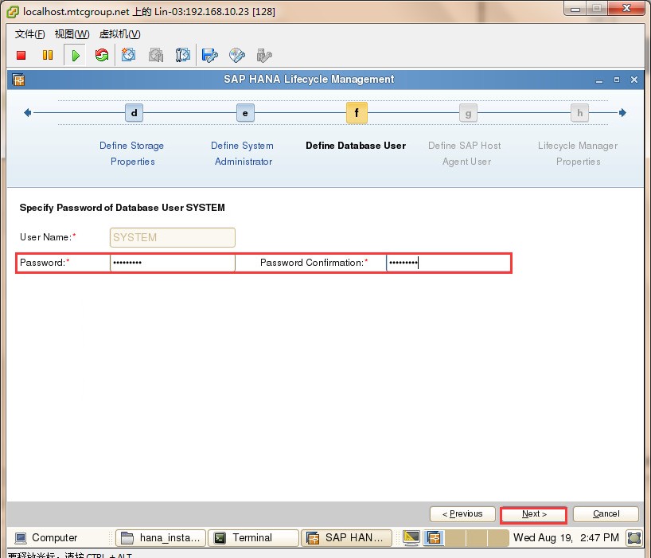This screenshot has width=651, height=558.
Task: Select the active workspace switcher icon
Action: coord(434,537)
